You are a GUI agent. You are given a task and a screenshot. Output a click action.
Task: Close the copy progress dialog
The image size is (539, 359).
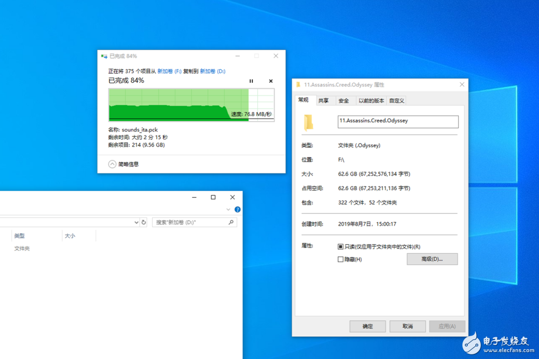tap(275, 56)
